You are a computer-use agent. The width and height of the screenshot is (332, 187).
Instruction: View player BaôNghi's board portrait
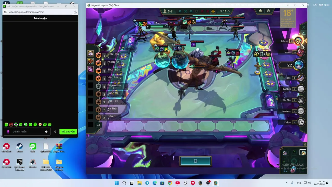pyautogui.click(x=301, y=89)
